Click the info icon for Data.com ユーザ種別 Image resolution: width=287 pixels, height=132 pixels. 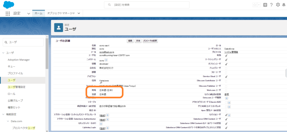226,98
